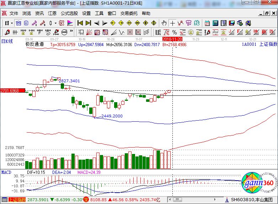Jump to last bar with skip-end arrow

click(x=89, y=23)
